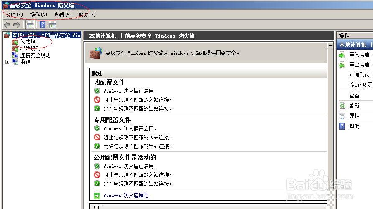The height and width of the screenshot is (209, 373).
Task: Click the 域配置文件 heading
Action: click(x=109, y=82)
